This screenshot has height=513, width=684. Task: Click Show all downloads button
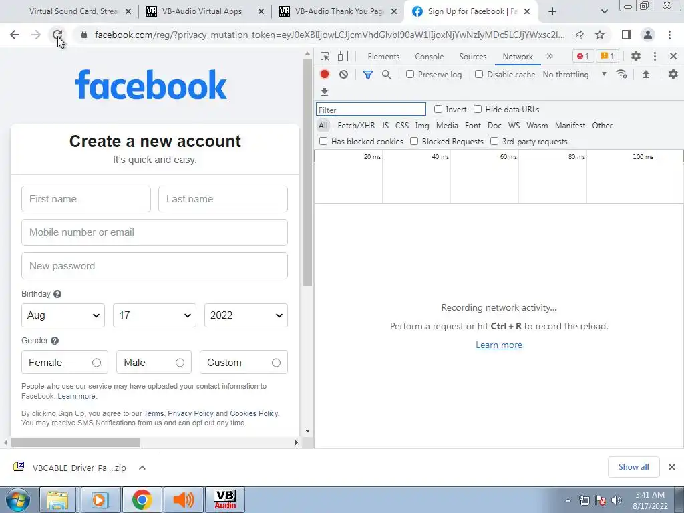pyautogui.click(x=633, y=467)
